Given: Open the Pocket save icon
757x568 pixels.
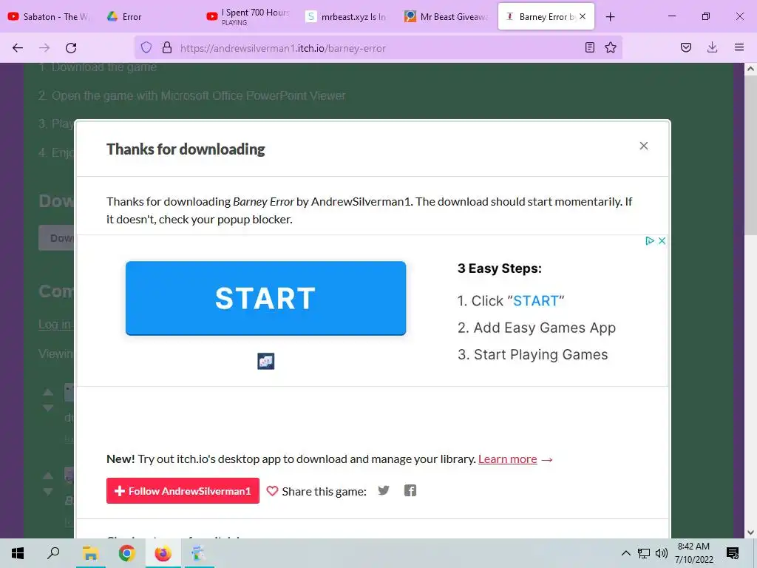Looking at the screenshot, I should click(x=686, y=47).
